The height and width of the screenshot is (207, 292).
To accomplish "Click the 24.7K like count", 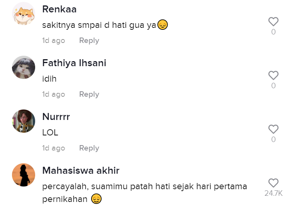I will click(x=273, y=193).
